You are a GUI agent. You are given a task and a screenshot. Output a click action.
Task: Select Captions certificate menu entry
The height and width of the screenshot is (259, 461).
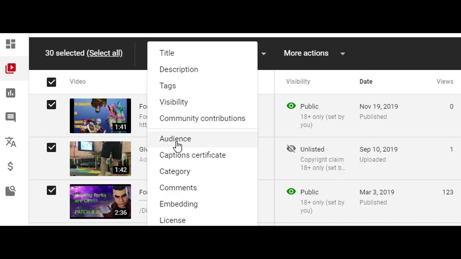[x=202, y=155]
